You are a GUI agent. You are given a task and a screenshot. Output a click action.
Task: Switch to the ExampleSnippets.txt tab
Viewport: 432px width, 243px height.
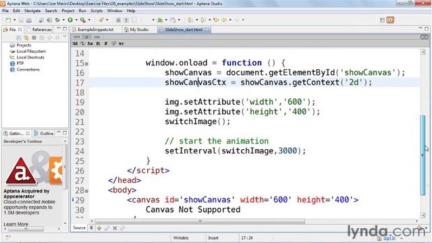click(x=95, y=30)
